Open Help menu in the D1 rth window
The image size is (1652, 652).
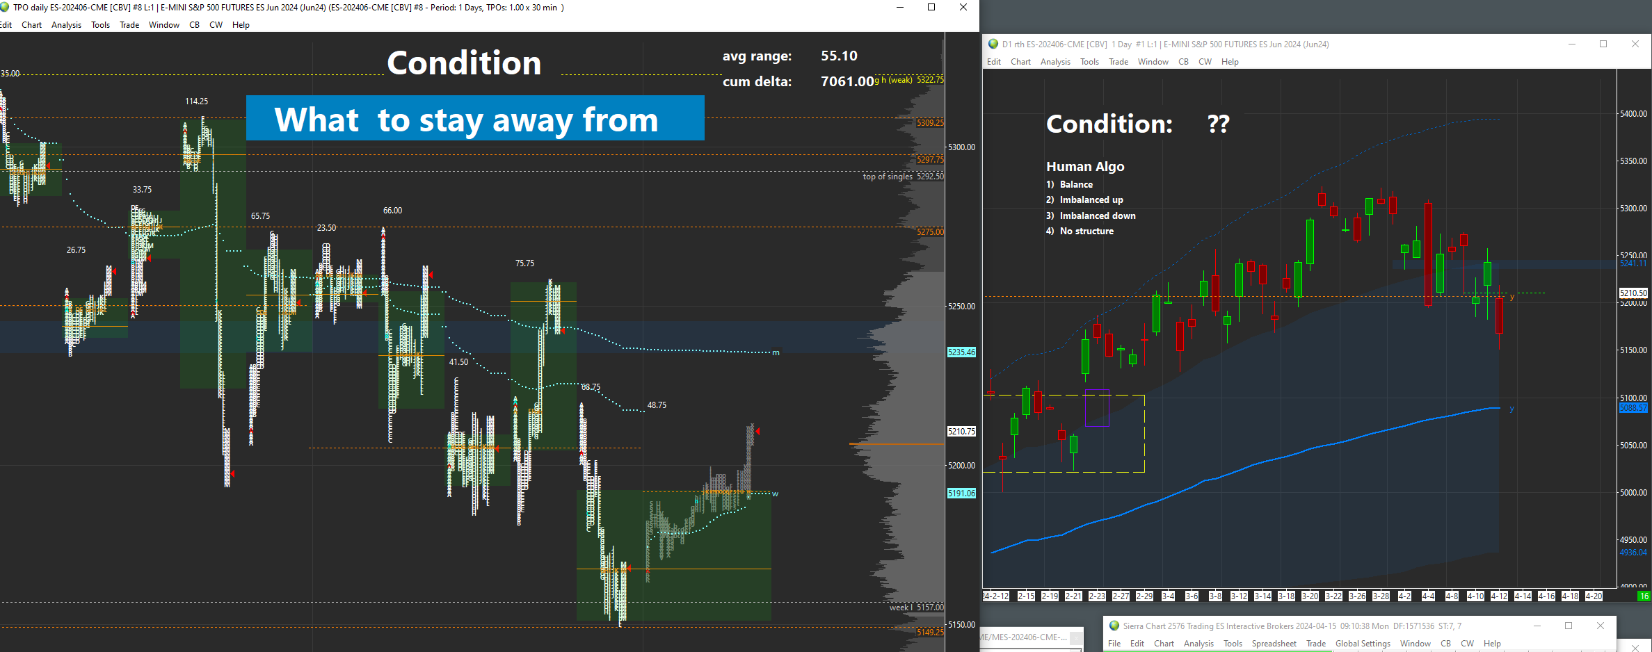[1230, 62]
